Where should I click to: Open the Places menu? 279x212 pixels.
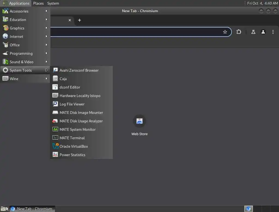[38, 3]
